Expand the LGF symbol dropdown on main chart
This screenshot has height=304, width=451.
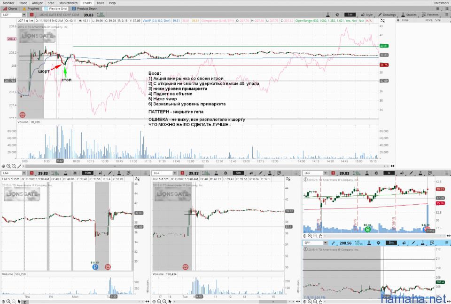[x=24, y=15]
